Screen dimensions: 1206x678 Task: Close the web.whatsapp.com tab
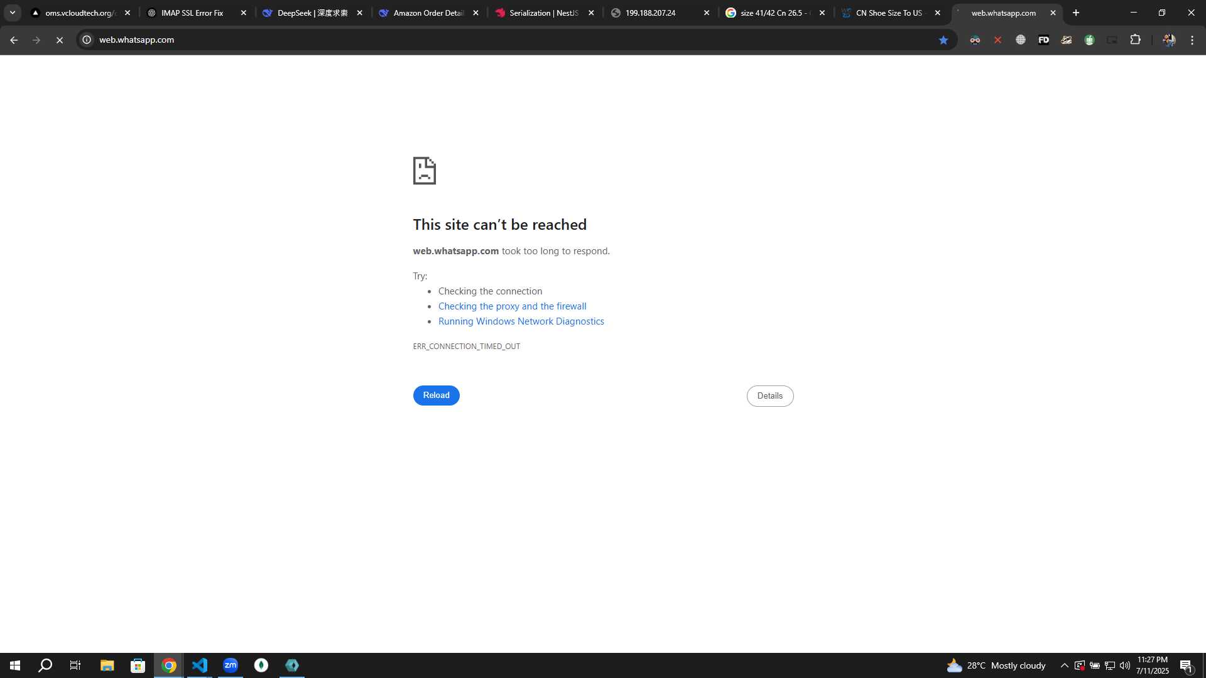[1053, 13]
